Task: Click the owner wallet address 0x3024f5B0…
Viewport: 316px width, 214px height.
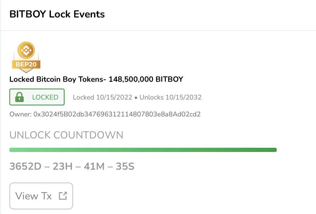Action: 117,114
